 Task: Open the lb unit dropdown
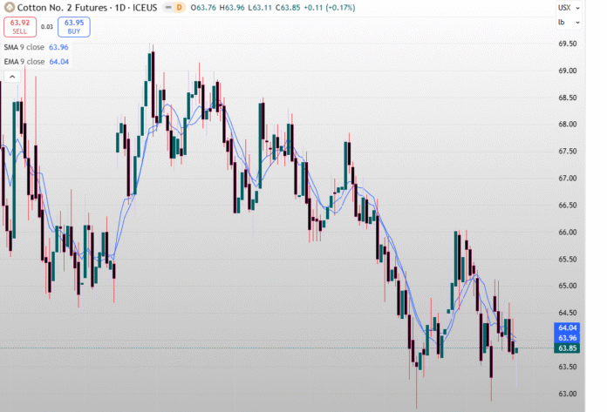(563, 22)
